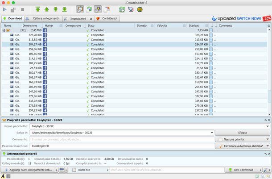Move selected entry down one position
Viewport: 272px width, 179px height.
click(x=55, y=9)
